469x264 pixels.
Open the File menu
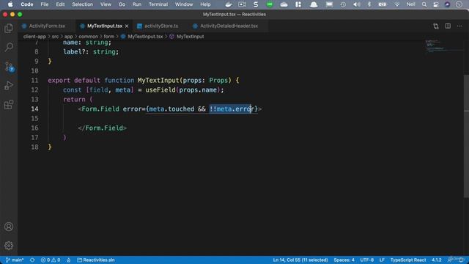coord(45,4)
